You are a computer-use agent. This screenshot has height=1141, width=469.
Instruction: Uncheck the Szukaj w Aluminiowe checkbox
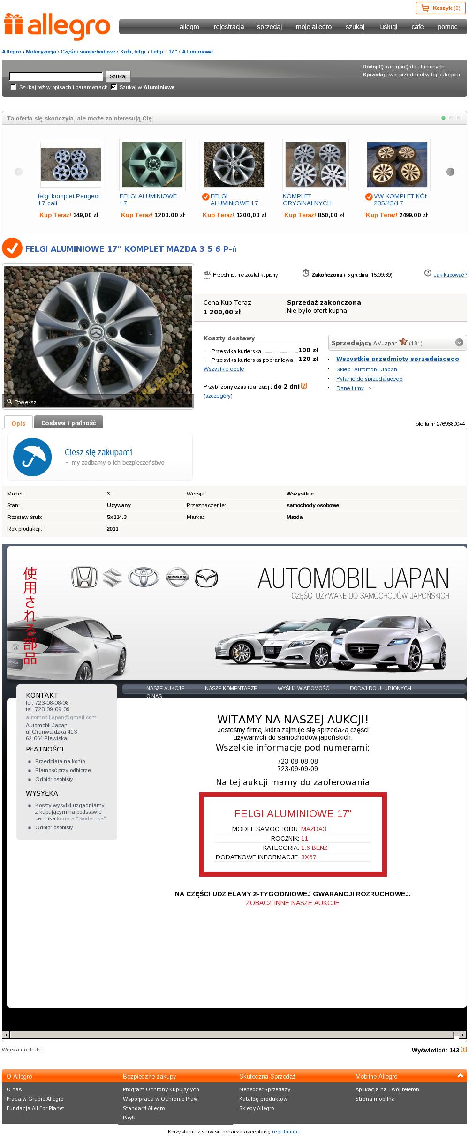pos(114,87)
